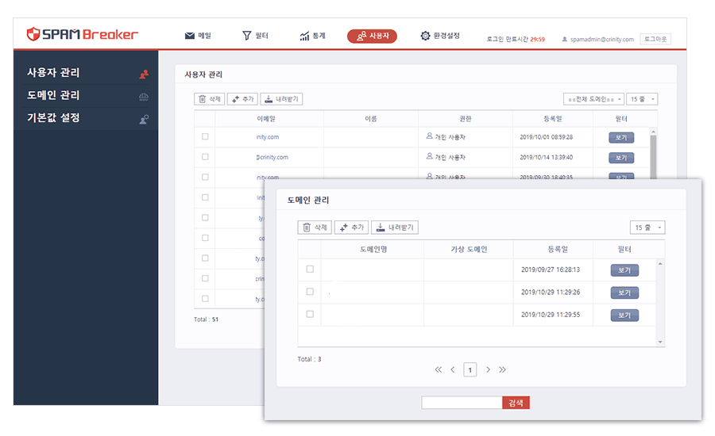Click the 가상 도메인 column header
The image size is (715, 436).
(469, 249)
